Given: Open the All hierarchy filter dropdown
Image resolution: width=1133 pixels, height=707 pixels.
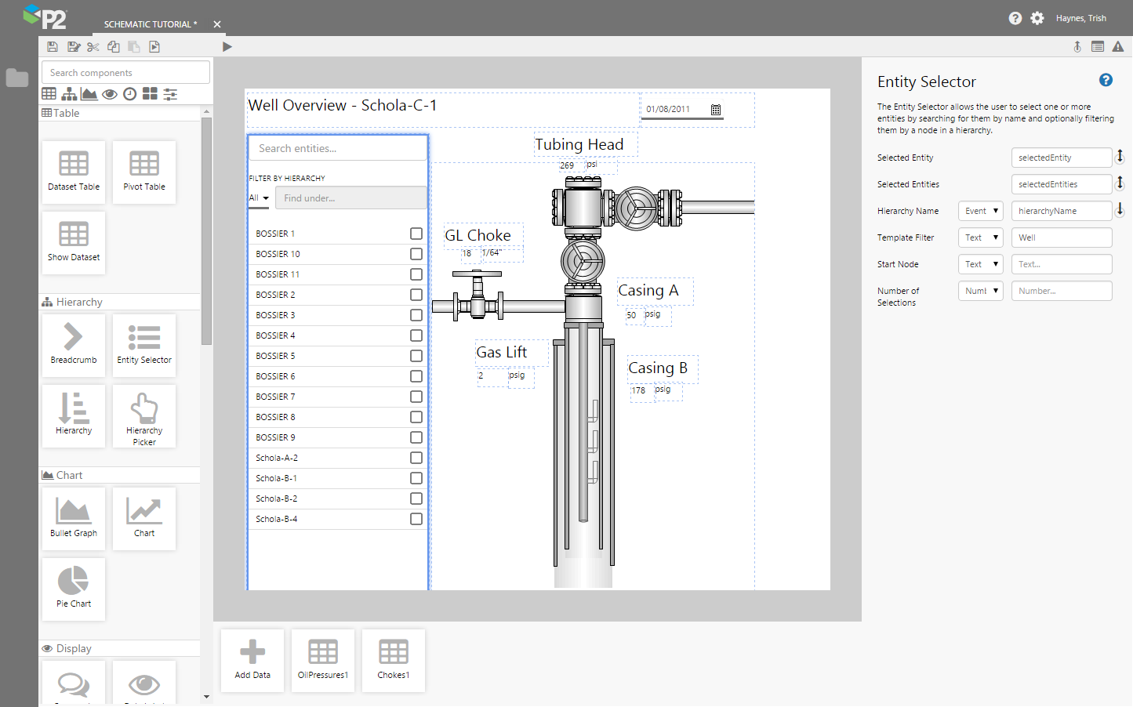Looking at the screenshot, I should (x=260, y=198).
